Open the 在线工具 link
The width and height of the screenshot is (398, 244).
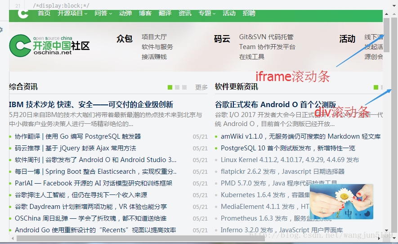click(251, 57)
